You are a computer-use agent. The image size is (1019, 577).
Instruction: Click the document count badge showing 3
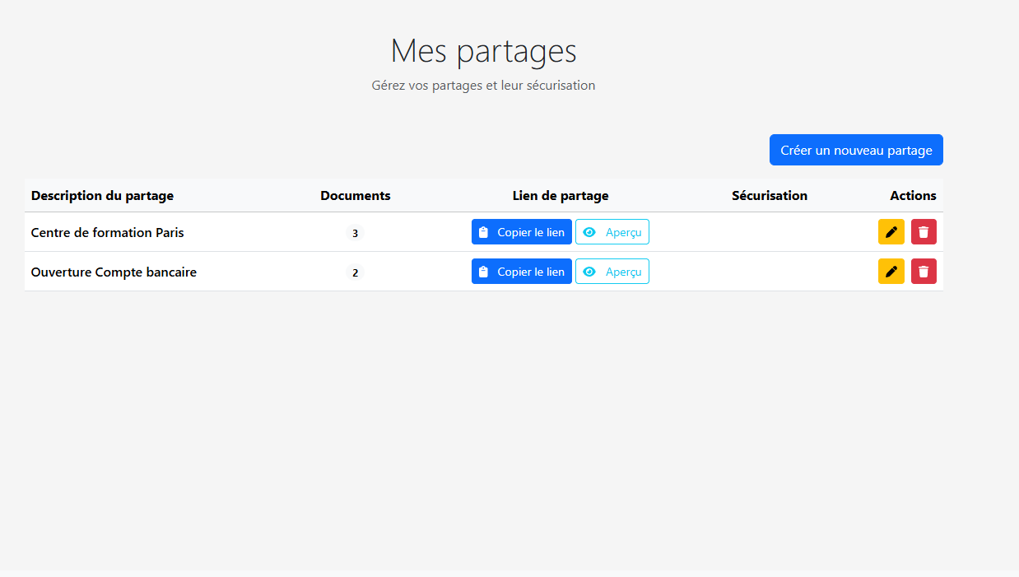click(x=355, y=233)
